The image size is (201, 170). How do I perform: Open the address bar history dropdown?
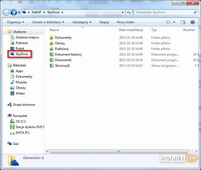pyautogui.click(x=123, y=13)
